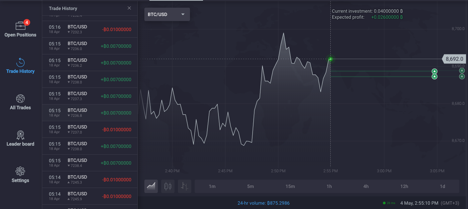Open the Open Positions briefcase icon
The height and width of the screenshot is (209, 468).
(x=20, y=26)
